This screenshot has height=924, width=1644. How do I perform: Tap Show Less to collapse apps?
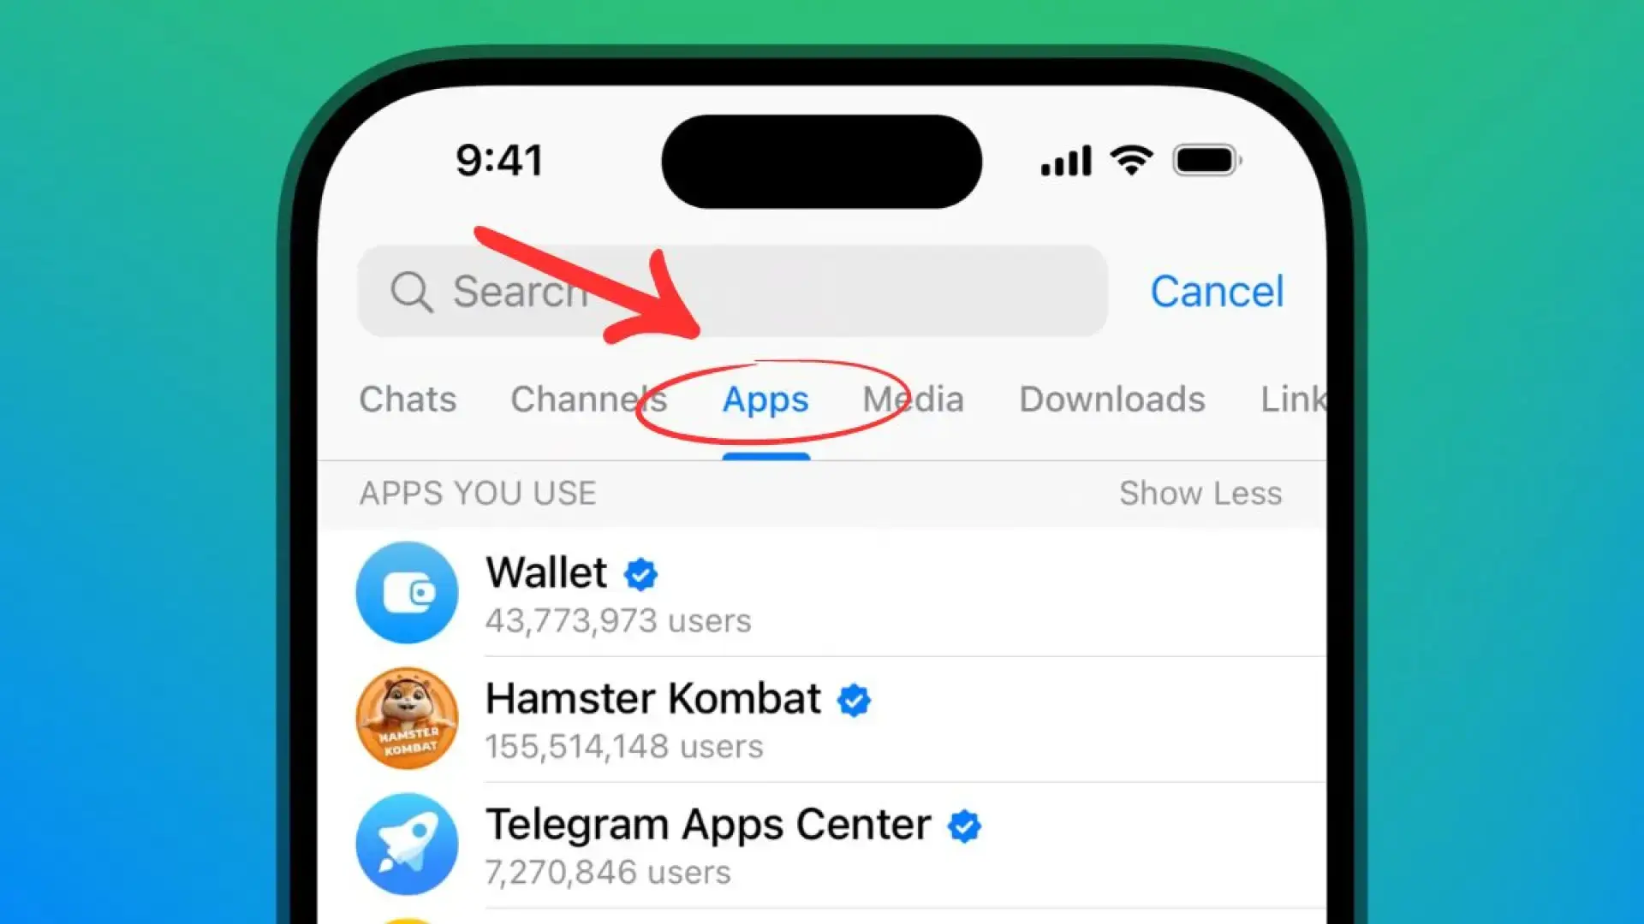click(1199, 493)
